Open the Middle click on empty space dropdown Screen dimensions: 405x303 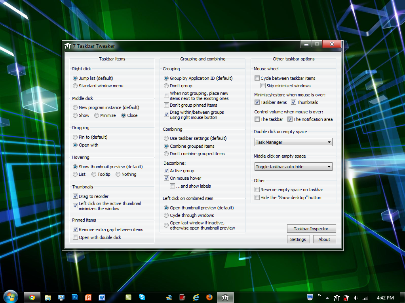pos(293,166)
